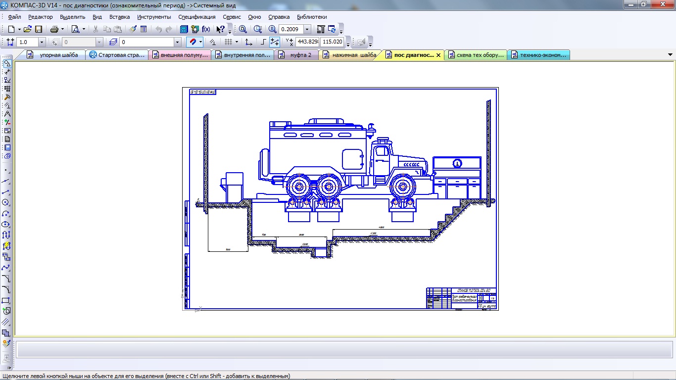
Task: Open the variables f(x) panel
Action: (x=206, y=29)
